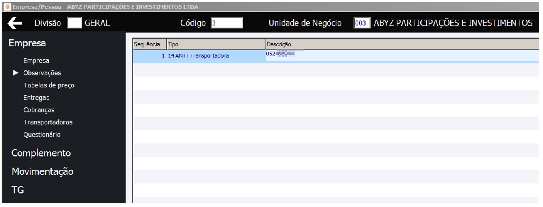Viewport: 543px width, 207px height.
Task: Select Transportadoras in the sidebar
Action: click(x=48, y=122)
